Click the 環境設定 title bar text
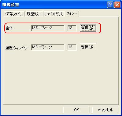This screenshot has height=116, width=122. [11, 5]
